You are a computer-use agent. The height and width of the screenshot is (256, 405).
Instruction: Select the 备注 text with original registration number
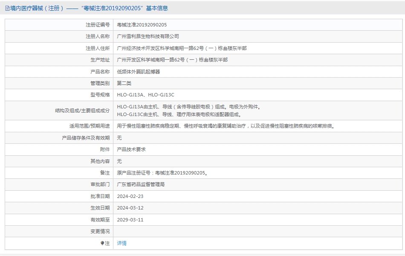click(x=162, y=173)
